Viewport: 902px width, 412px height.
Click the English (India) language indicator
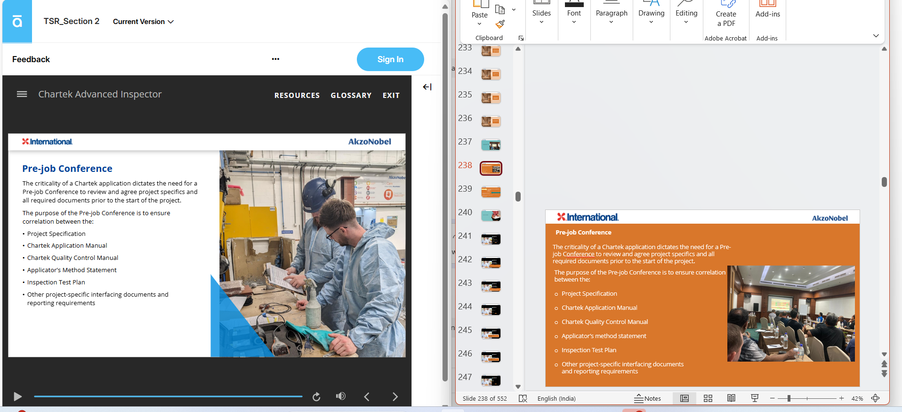pyautogui.click(x=556, y=398)
